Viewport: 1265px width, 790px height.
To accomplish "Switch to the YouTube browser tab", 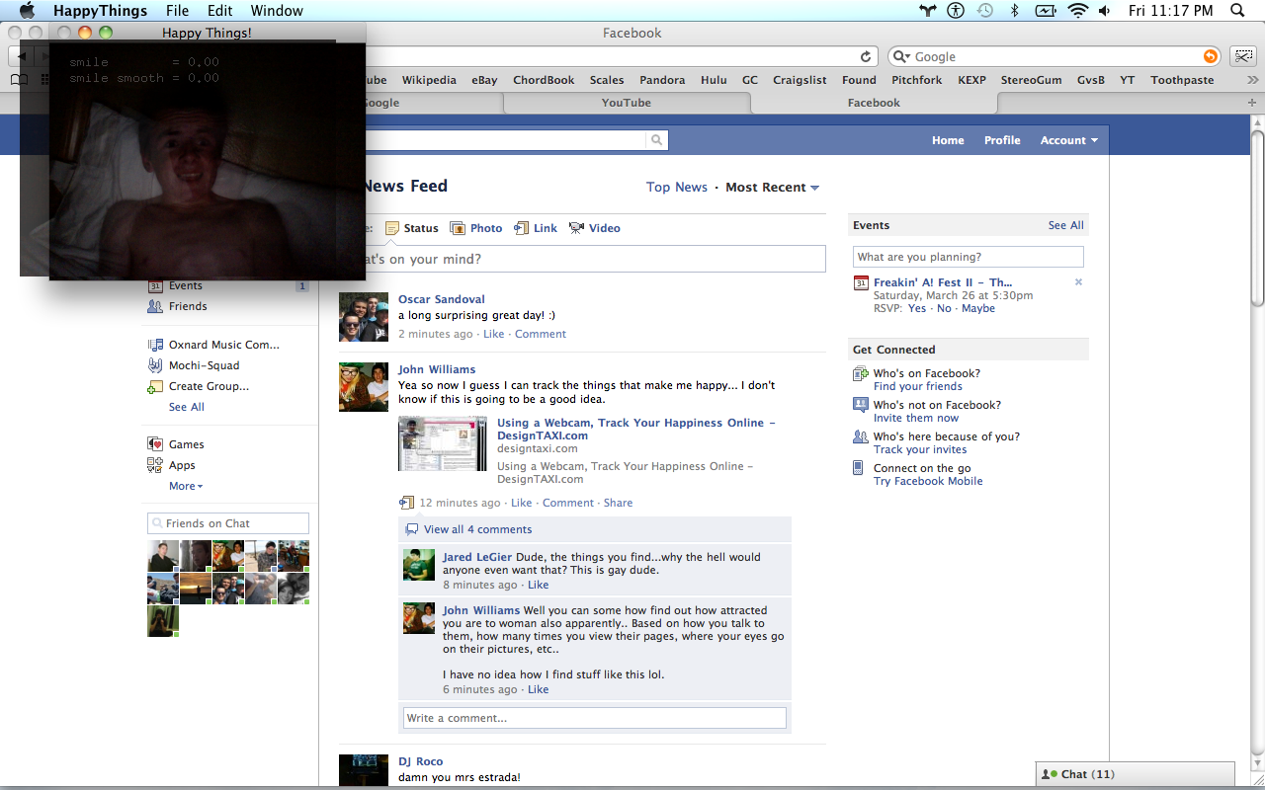I will coord(626,103).
